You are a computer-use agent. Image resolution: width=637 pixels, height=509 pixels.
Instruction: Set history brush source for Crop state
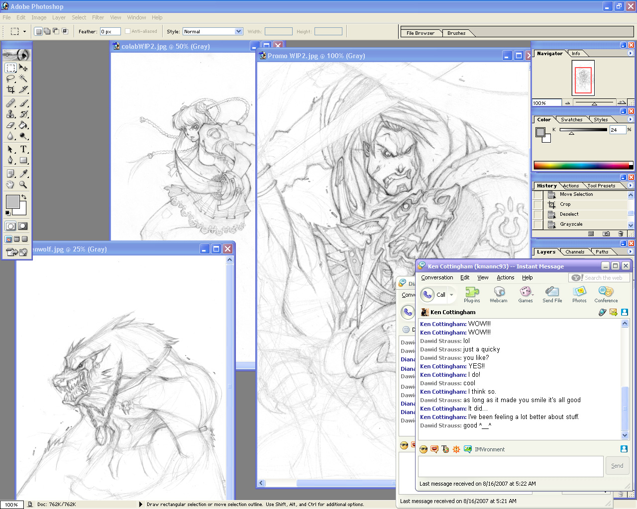point(537,204)
